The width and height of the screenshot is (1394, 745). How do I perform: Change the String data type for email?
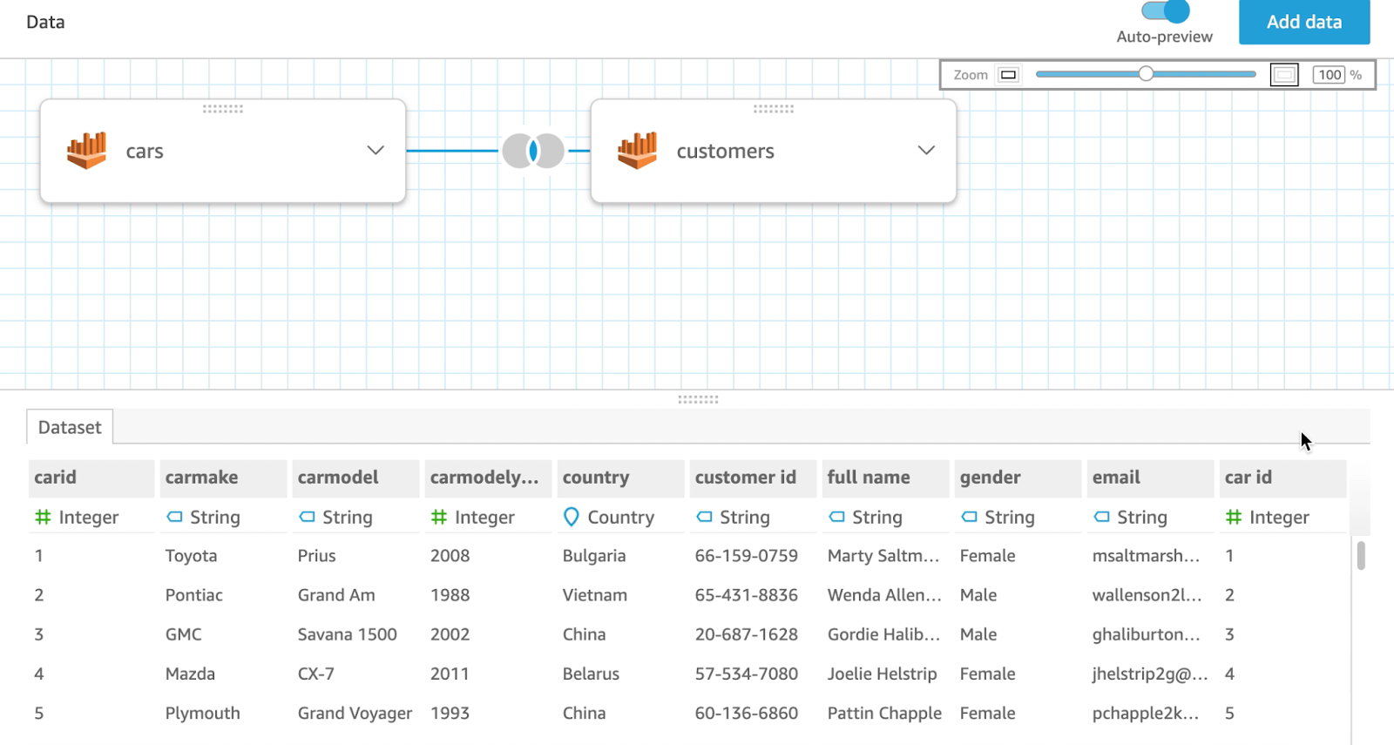(x=1130, y=518)
